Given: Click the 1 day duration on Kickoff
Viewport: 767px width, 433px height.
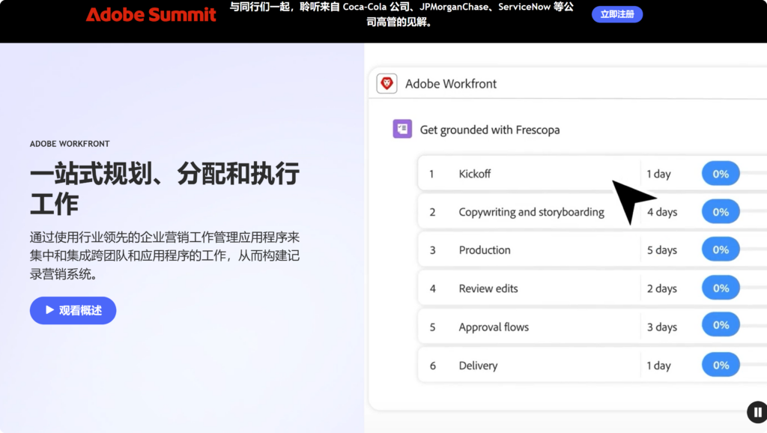Looking at the screenshot, I should [659, 173].
